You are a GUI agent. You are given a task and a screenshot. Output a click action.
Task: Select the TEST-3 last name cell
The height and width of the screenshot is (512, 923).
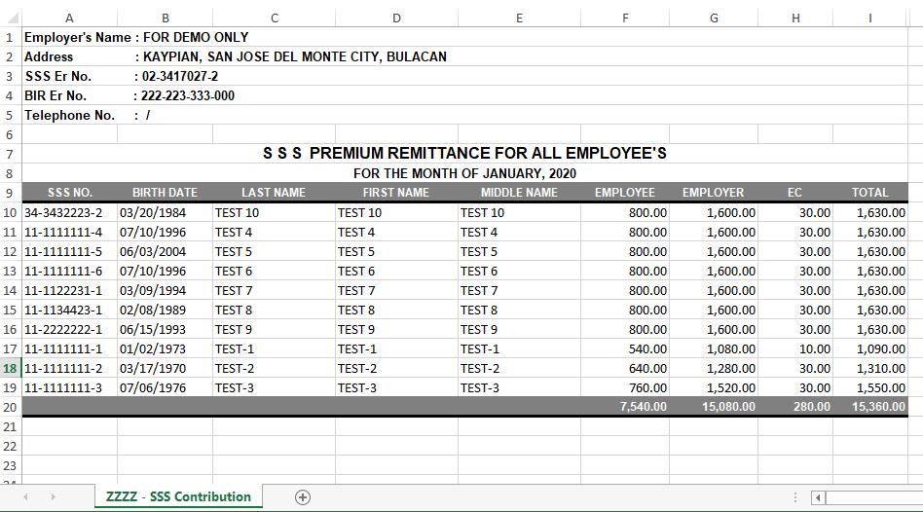click(274, 387)
